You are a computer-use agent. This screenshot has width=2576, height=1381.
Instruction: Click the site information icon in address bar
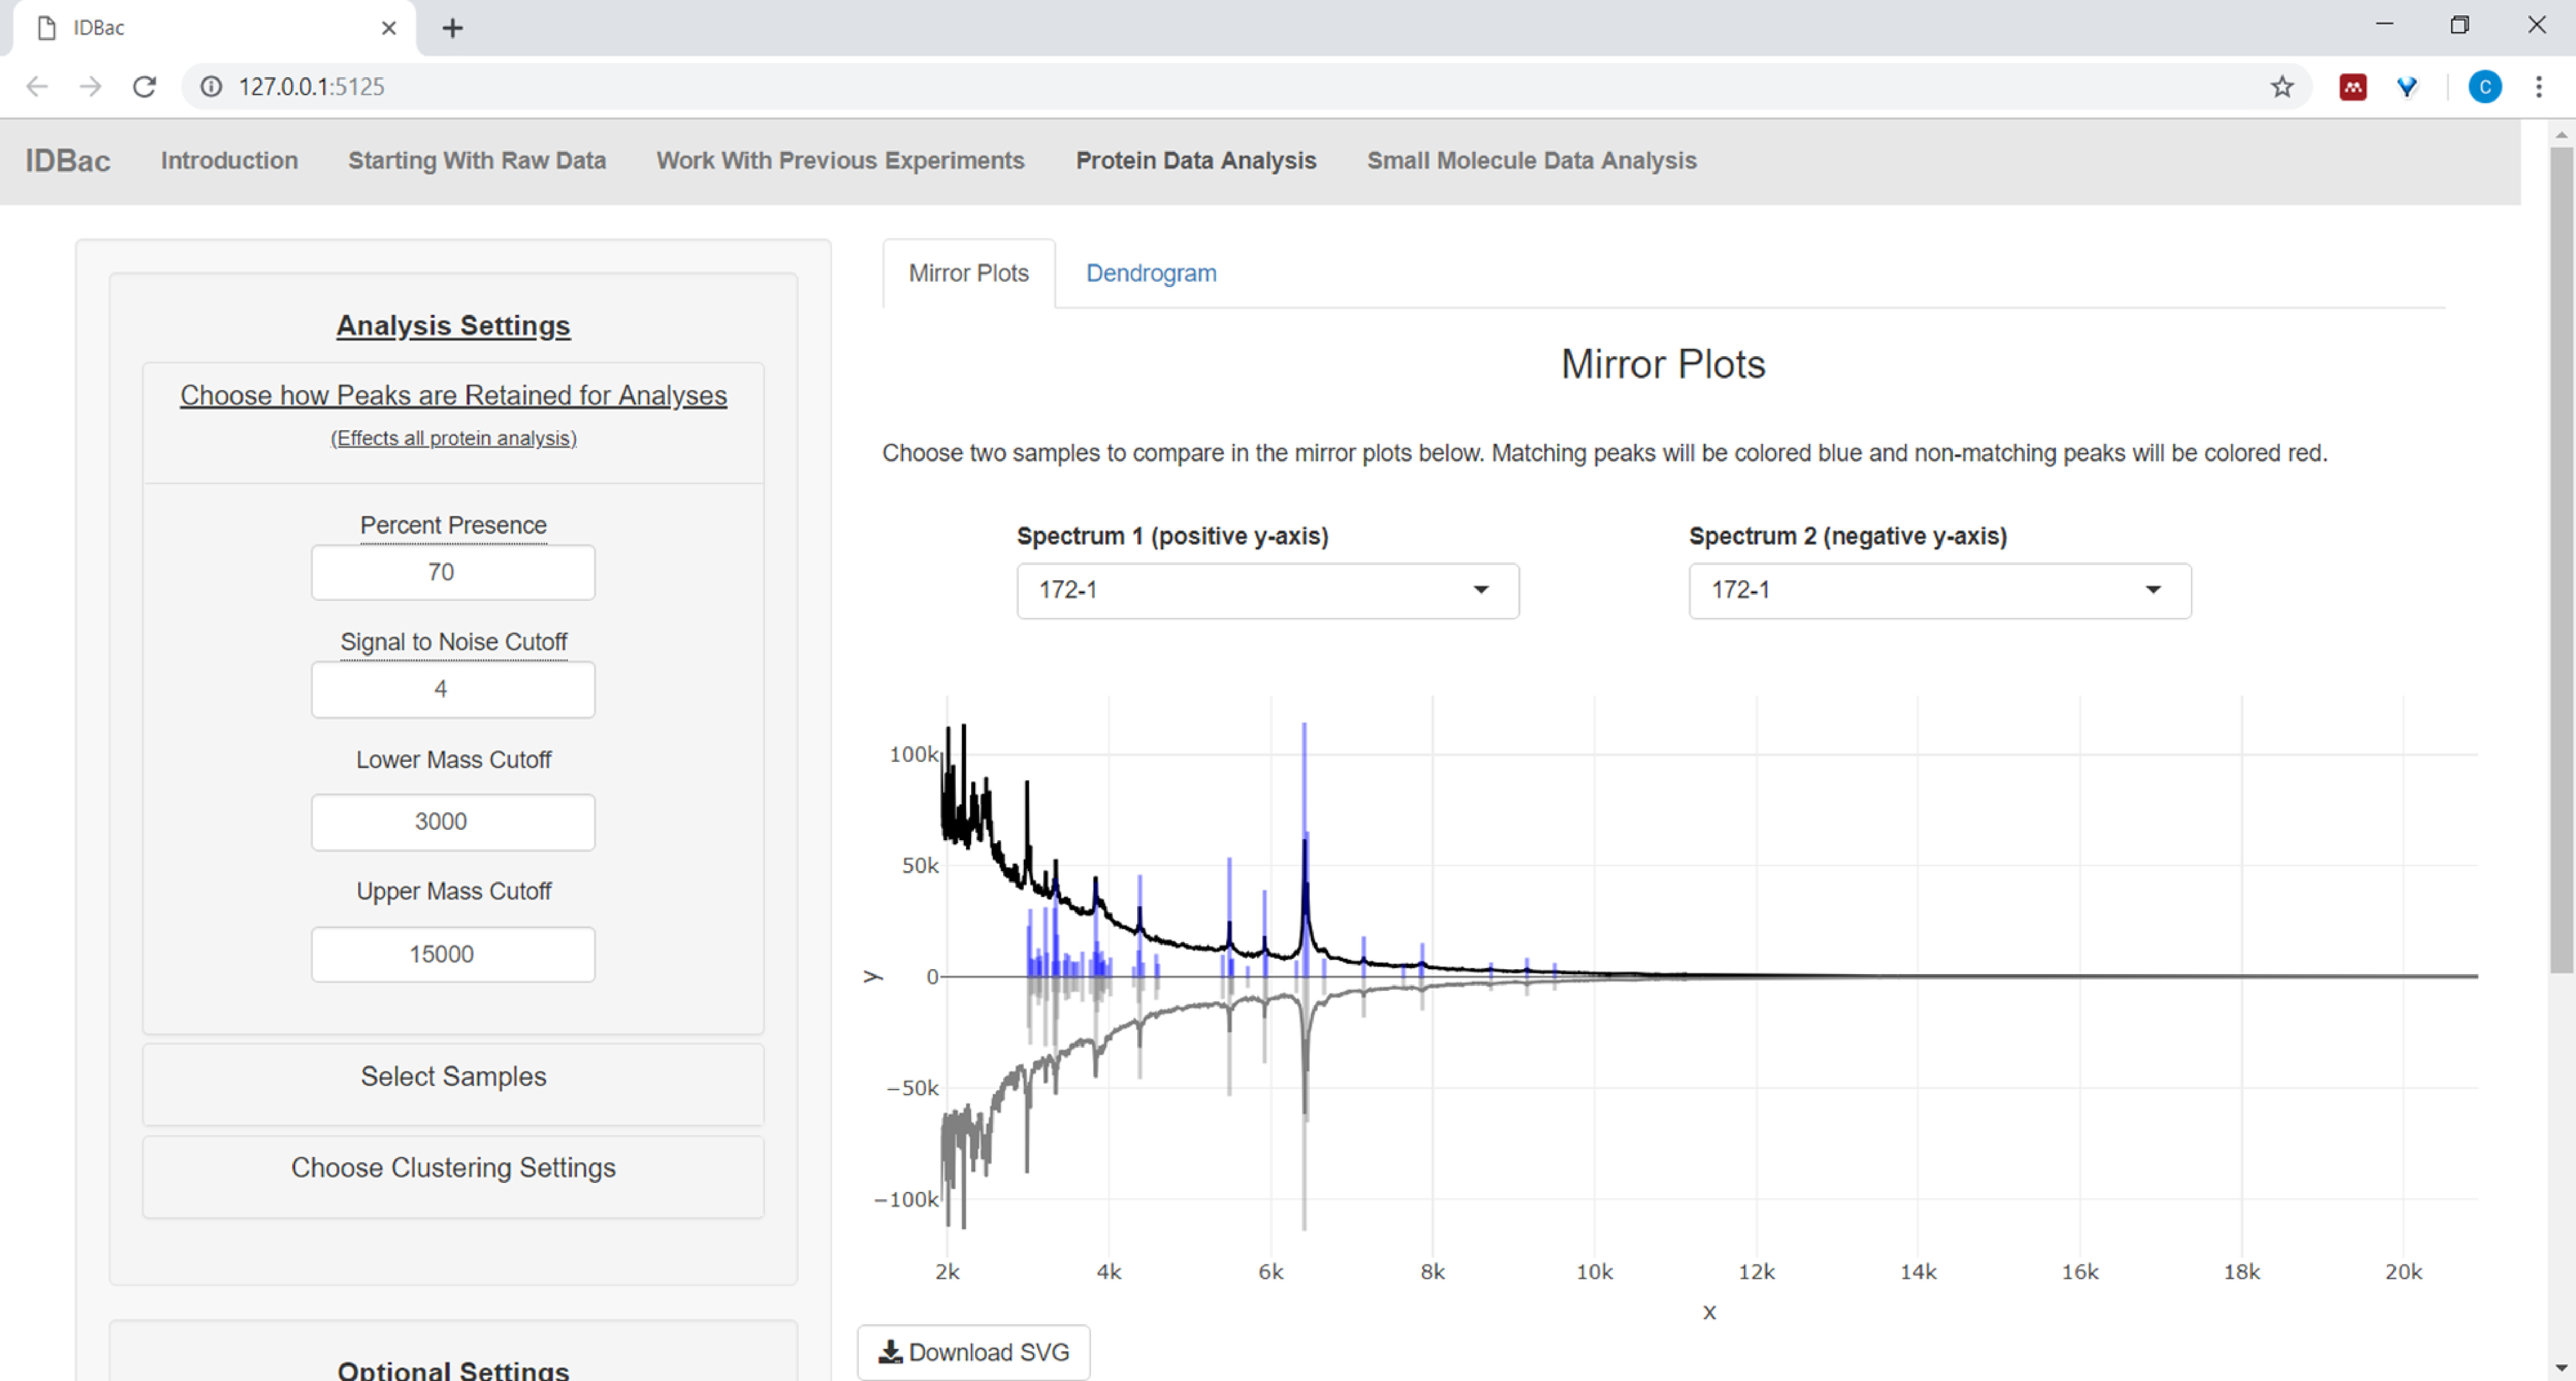point(211,87)
